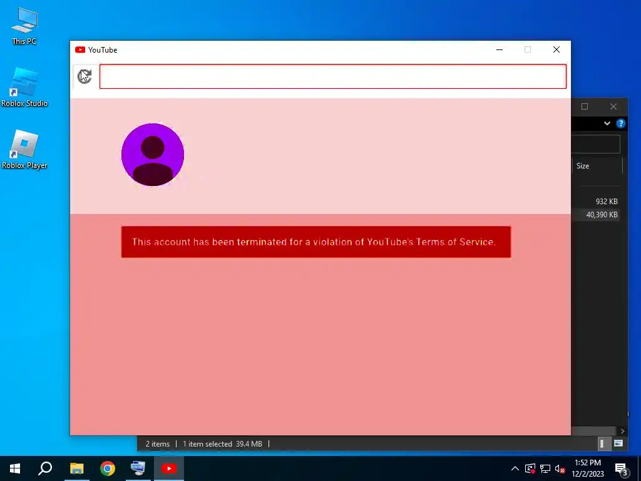Show hidden system tray icons
This screenshot has height=481, width=641.
click(x=515, y=468)
